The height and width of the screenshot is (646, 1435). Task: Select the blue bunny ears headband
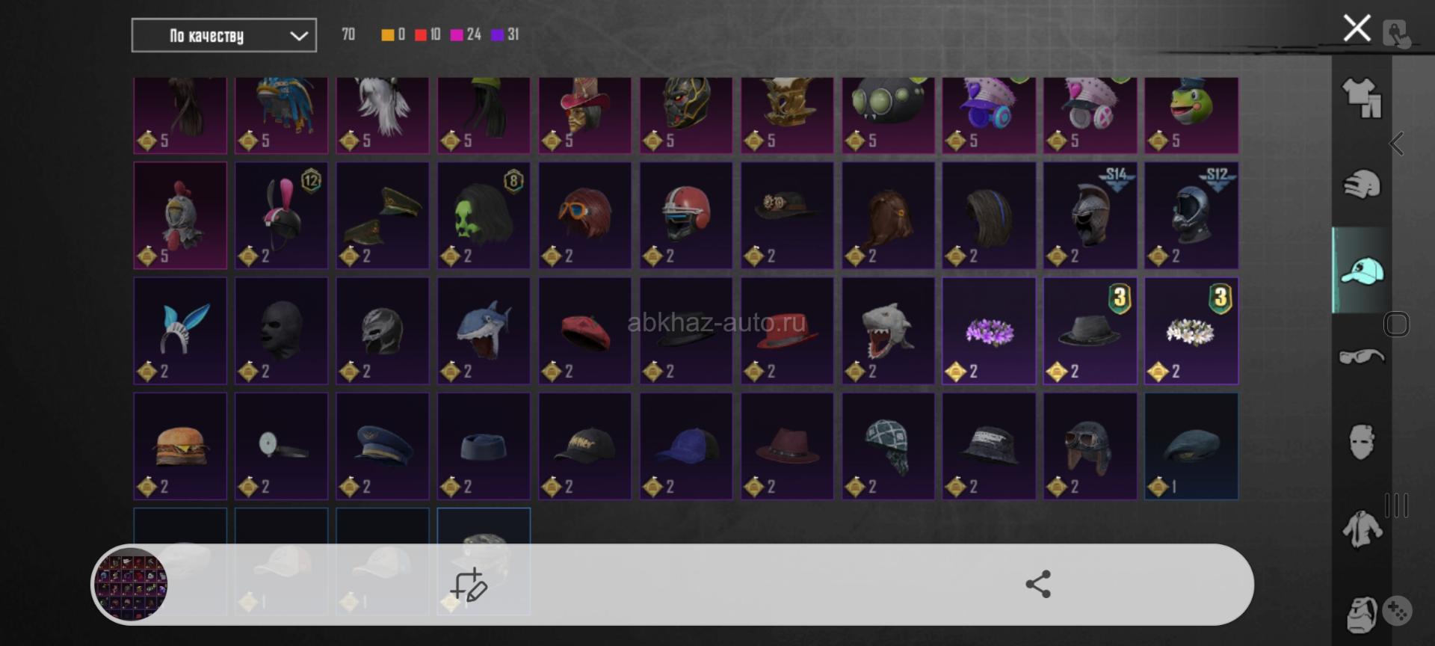180,331
